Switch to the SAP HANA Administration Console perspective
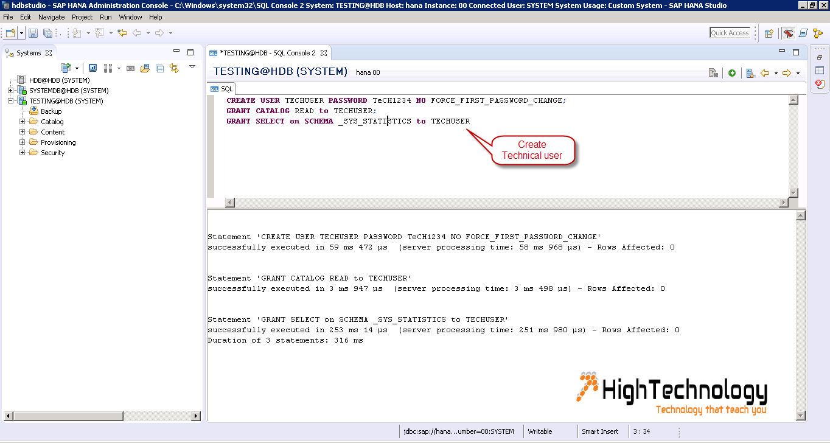Screen dimensions: 830x443 pos(789,33)
